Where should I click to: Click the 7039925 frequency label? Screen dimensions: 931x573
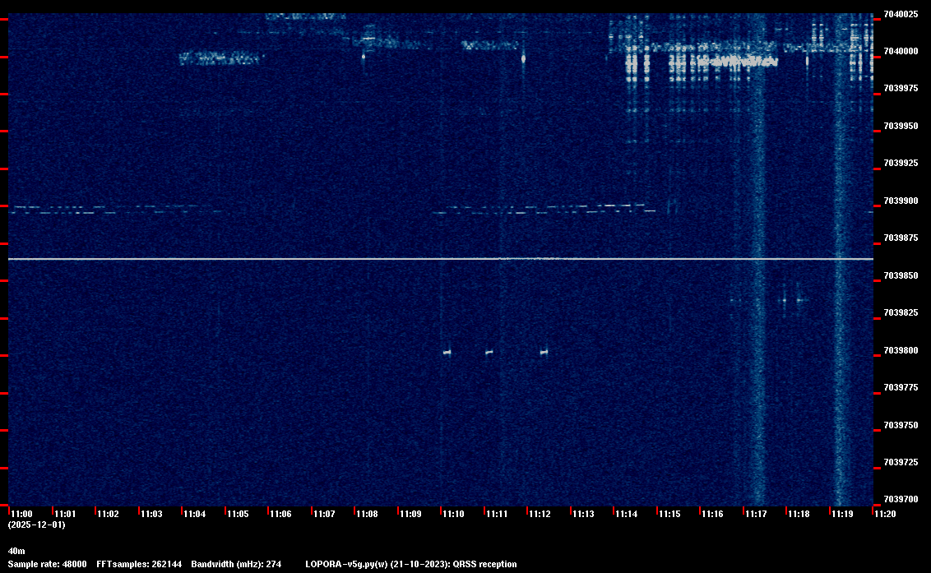901,164
